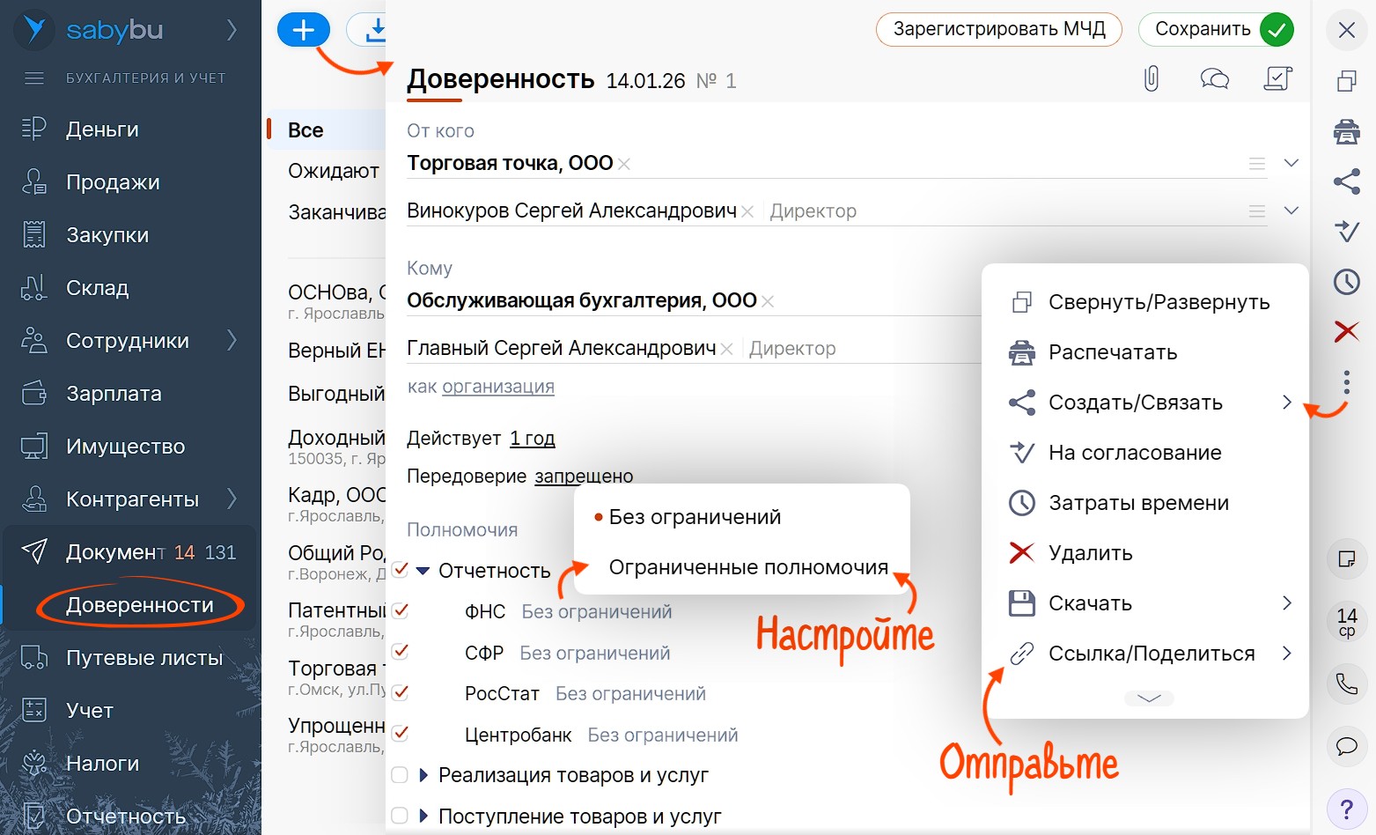The height and width of the screenshot is (835, 1376).
Task: Collapse the Отчетность permissions group
Action: 423,571
